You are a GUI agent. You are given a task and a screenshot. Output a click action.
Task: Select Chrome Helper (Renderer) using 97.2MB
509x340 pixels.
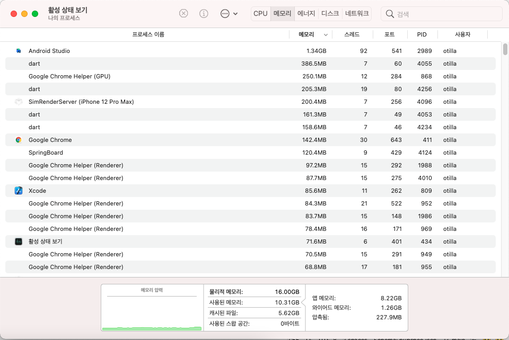pyautogui.click(x=250, y=165)
